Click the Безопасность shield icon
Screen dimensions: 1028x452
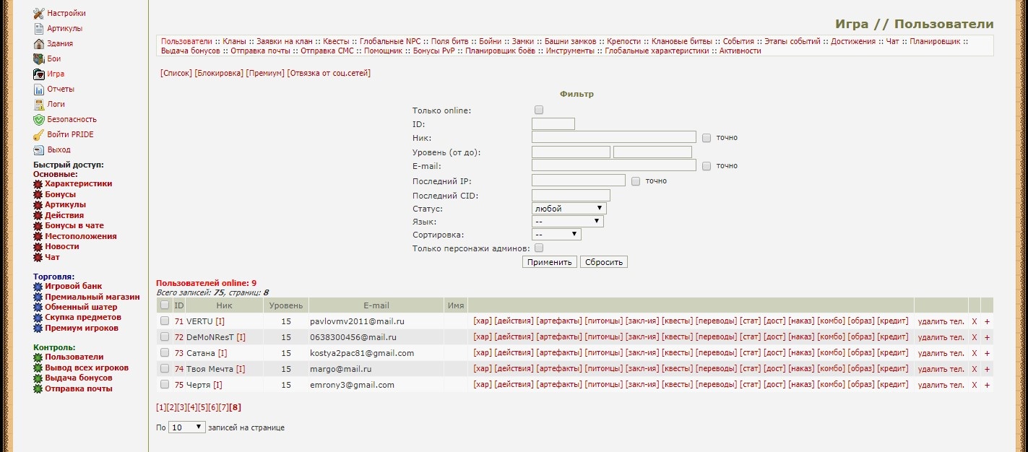click(39, 119)
